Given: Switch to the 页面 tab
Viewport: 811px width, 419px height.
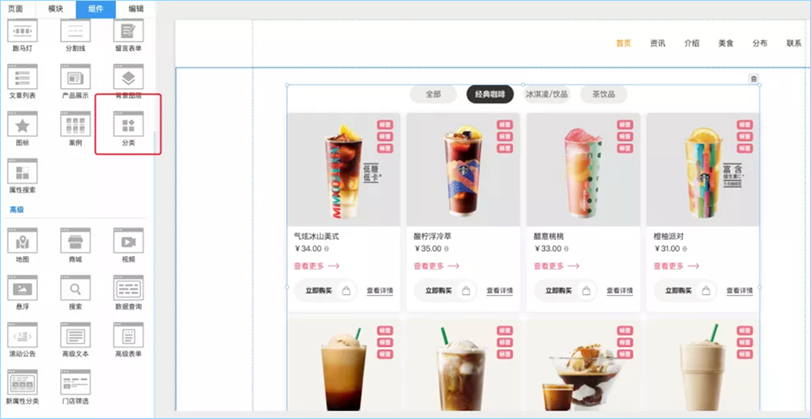Looking at the screenshot, I should (15, 9).
